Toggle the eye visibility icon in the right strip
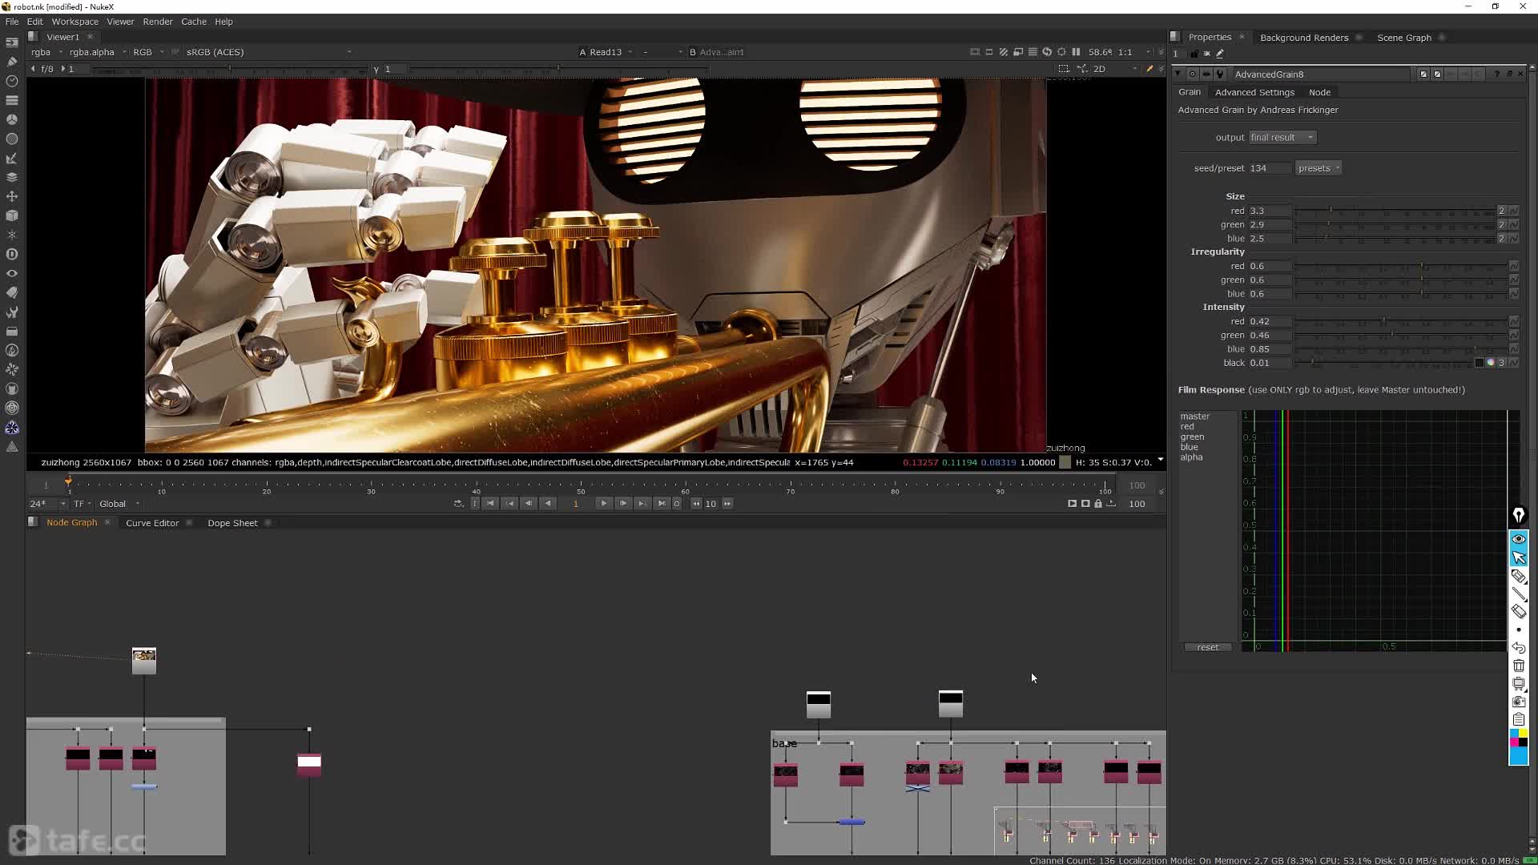The width and height of the screenshot is (1538, 865). [x=1519, y=539]
